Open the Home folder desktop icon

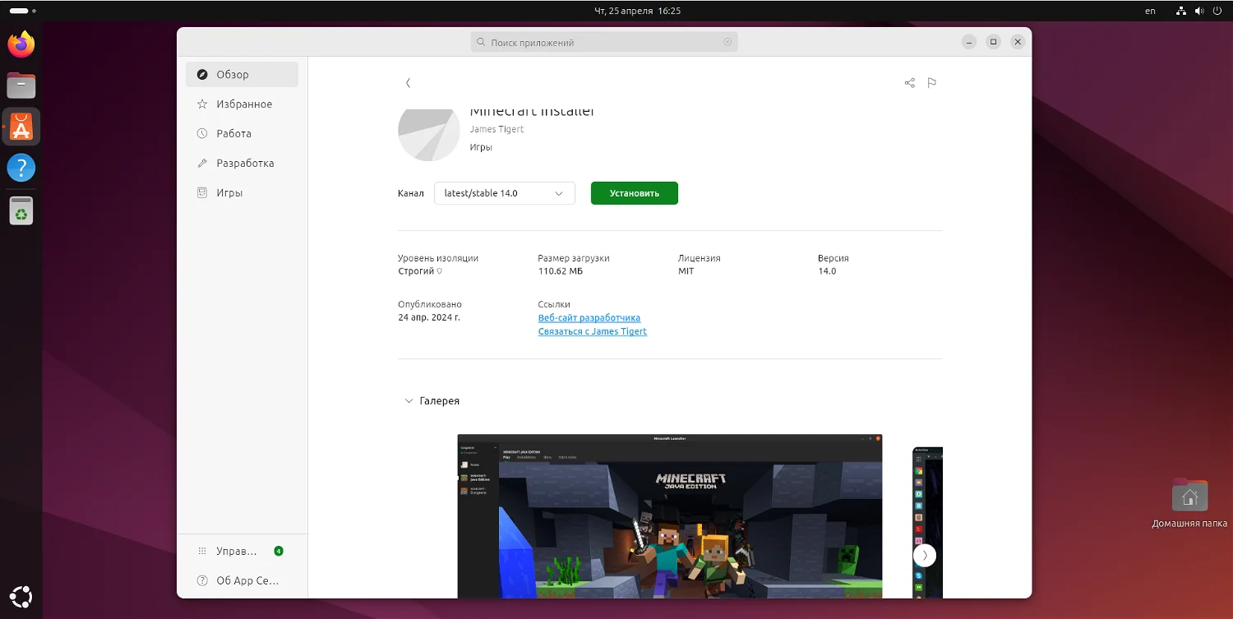pyautogui.click(x=1189, y=503)
